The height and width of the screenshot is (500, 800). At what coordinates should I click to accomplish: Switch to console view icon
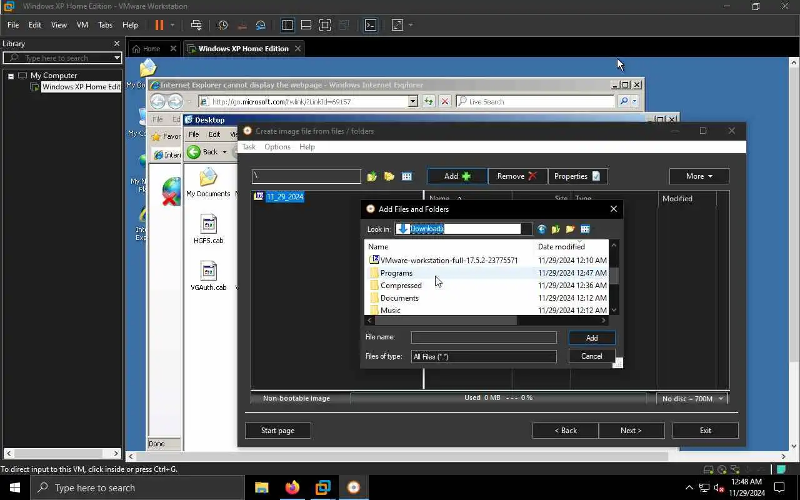371,25
